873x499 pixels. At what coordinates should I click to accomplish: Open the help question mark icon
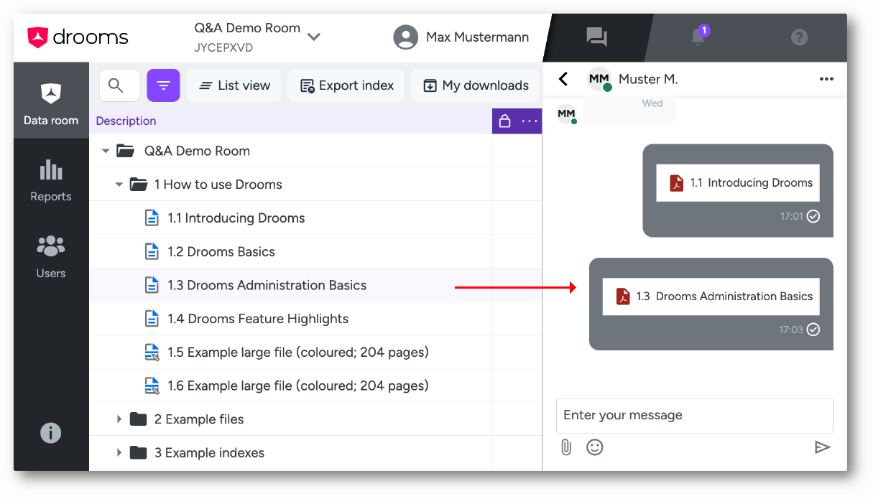point(799,37)
